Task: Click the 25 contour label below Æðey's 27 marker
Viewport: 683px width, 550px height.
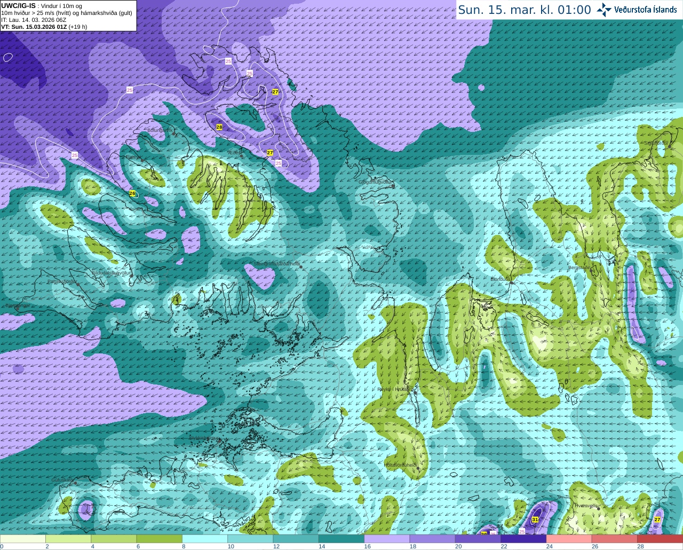Action: click(x=279, y=163)
